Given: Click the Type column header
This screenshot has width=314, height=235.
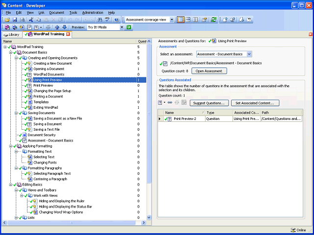Looking at the screenshot, I should point(219,113).
